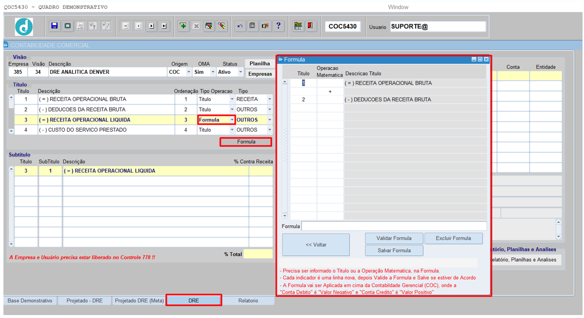Open Tipo dropdown showing RECEITA
Screen dimensions: 584x318
point(270,99)
